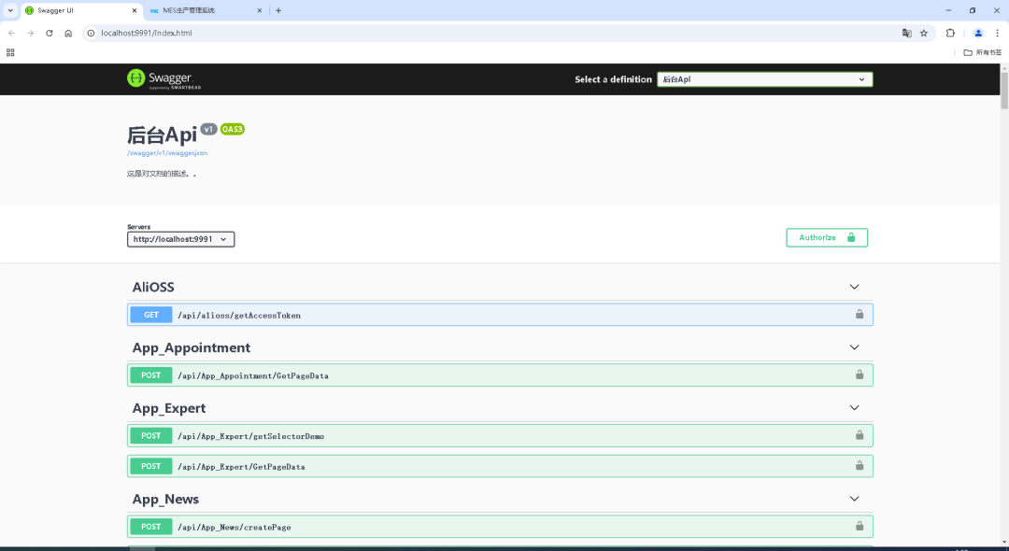
Task: Open a new browser tab
Action: (278, 10)
